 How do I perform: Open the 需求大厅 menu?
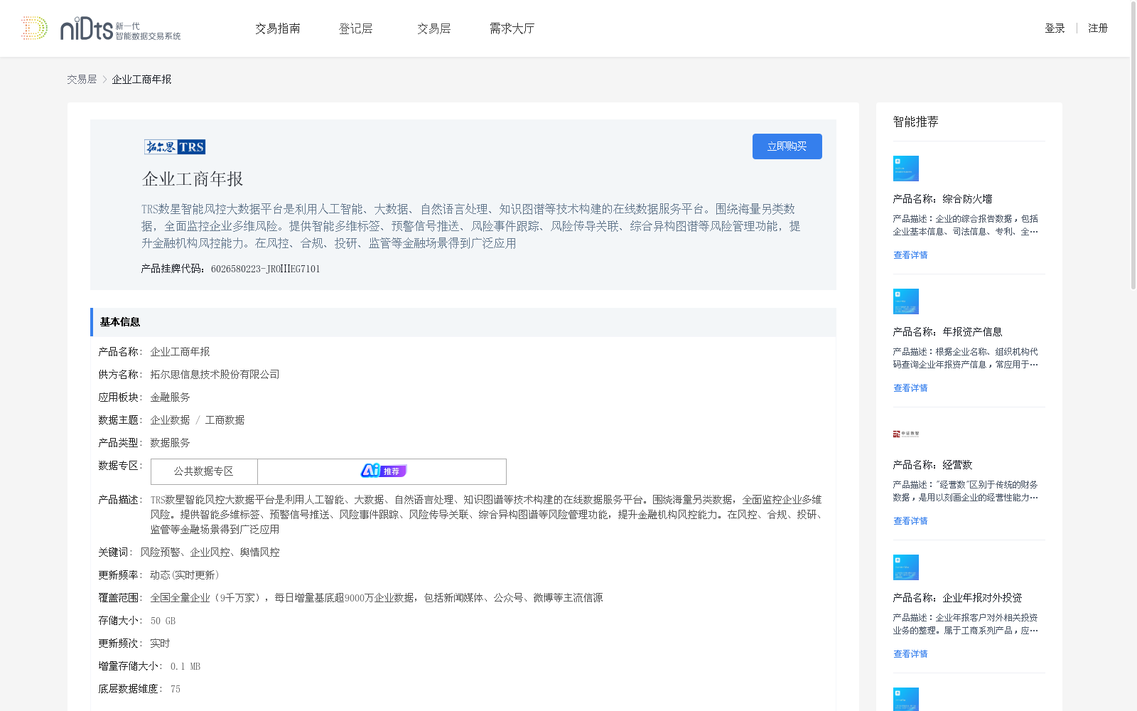(x=512, y=28)
